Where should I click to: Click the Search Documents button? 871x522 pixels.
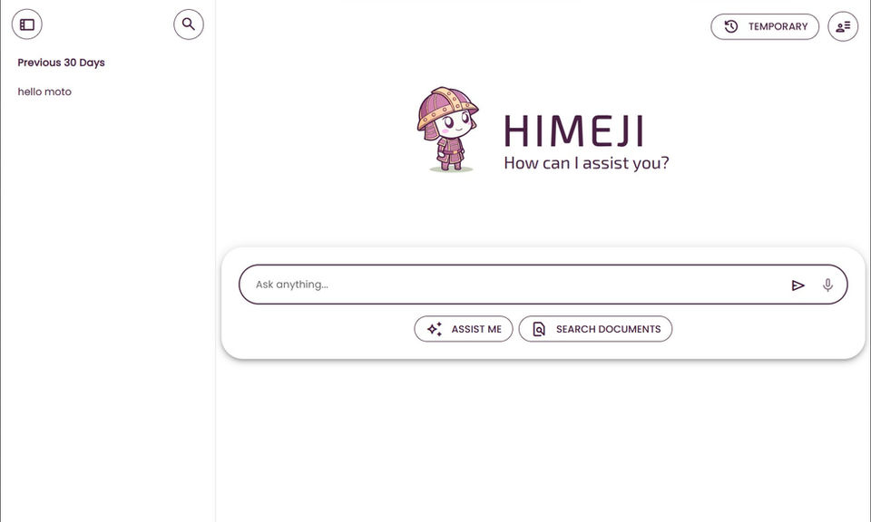(595, 329)
